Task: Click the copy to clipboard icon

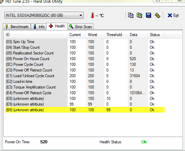Action: (x=130, y=15)
